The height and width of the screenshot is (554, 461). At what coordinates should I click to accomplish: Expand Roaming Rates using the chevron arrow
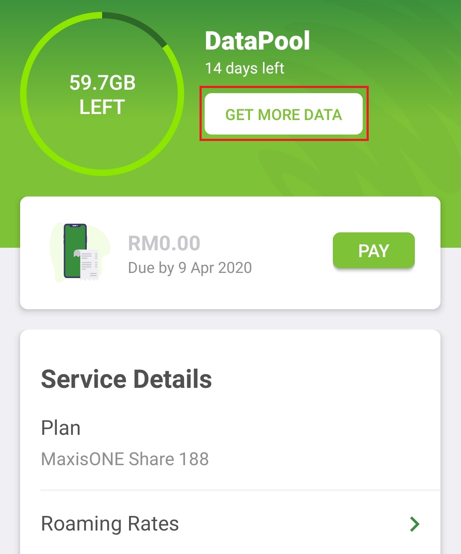(x=414, y=524)
